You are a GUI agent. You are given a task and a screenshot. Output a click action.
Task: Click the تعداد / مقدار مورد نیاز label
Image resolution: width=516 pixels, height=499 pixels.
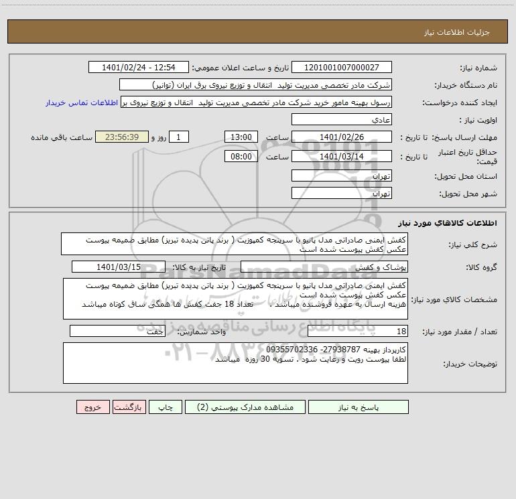[460, 332]
